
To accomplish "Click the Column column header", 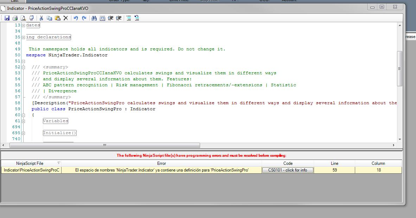I will tap(378, 163).
